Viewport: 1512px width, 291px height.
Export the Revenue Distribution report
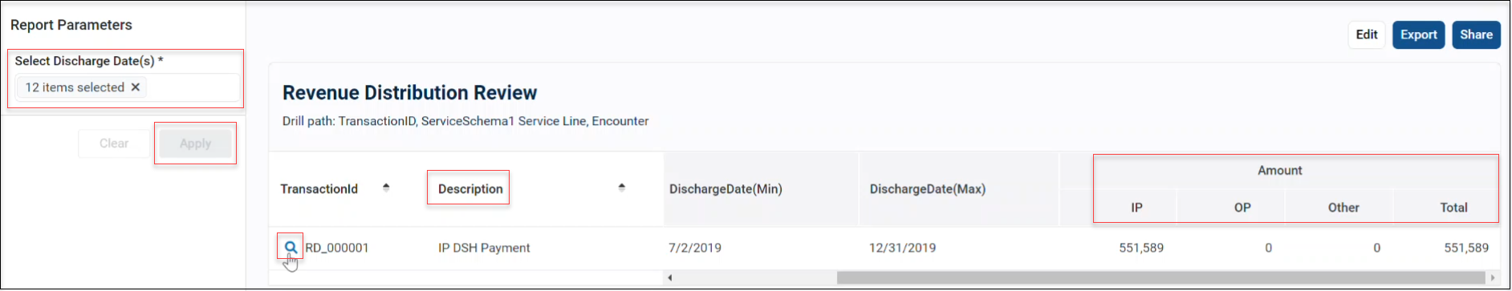click(x=1418, y=34)
